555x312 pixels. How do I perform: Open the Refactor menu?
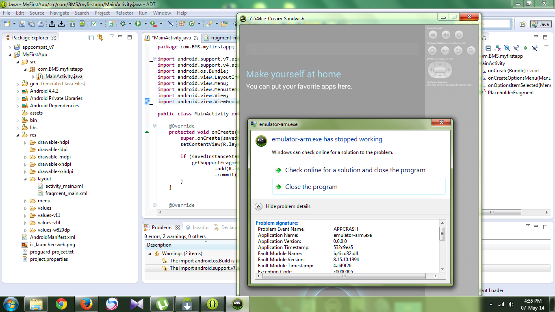click(124, 13)
